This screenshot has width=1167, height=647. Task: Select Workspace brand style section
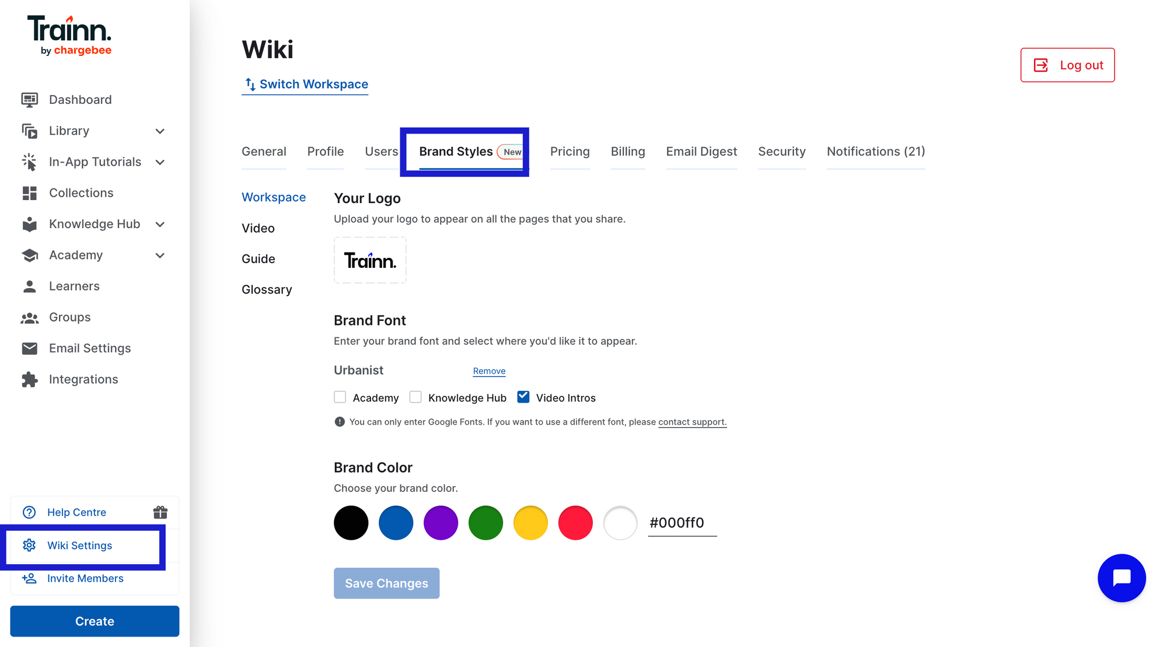click(x=274, y=197)
